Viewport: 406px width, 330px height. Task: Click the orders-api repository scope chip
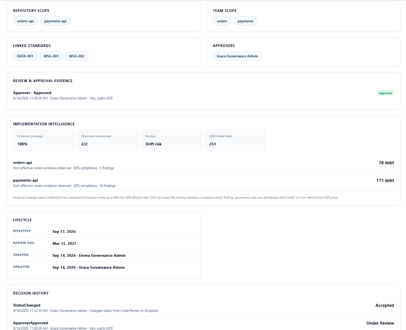(x=25, y=21)
